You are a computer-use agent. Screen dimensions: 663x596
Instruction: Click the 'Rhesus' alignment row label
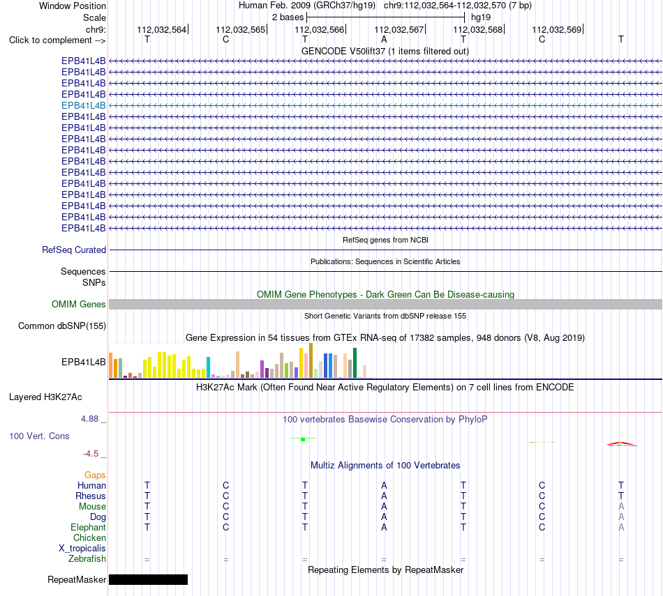point(91,496)
